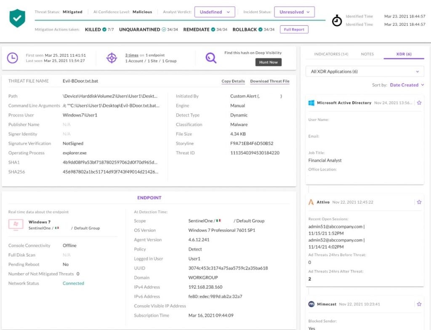Click the magnifier Deep Visibility icon

[x=211, y=58]
